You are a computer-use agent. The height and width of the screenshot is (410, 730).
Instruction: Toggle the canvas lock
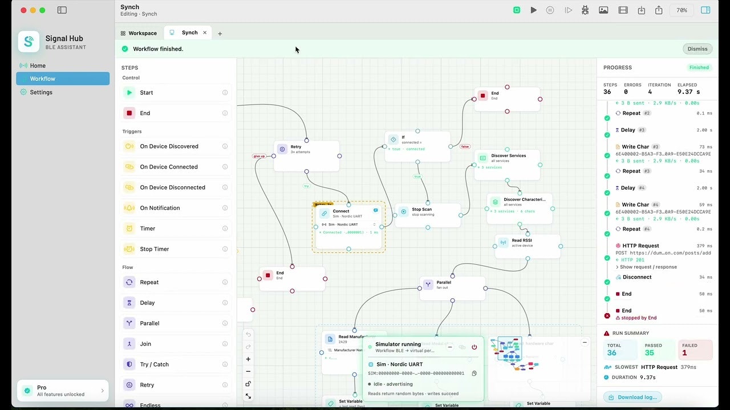pos(248,384)
